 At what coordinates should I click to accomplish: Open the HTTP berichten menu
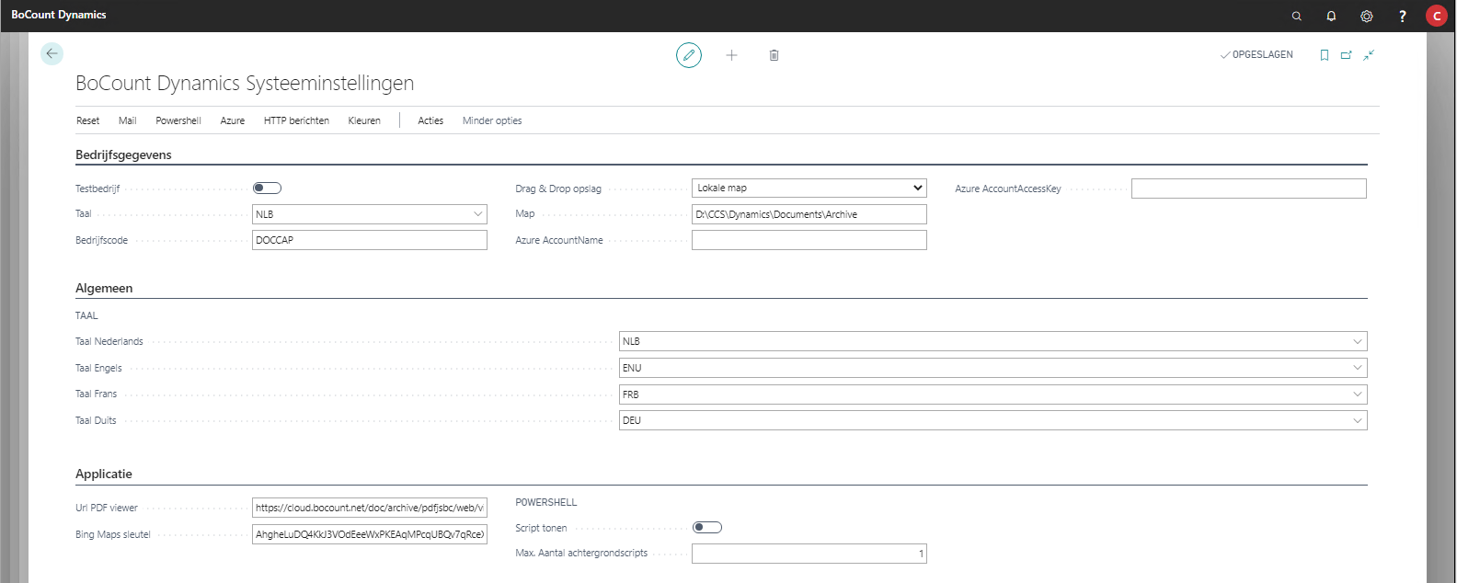click(x=296, y=120)
